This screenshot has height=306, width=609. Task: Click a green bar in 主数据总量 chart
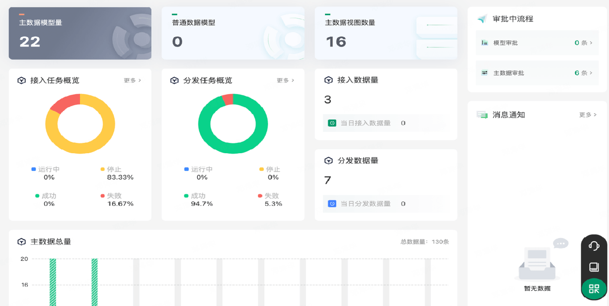[52, 281]
